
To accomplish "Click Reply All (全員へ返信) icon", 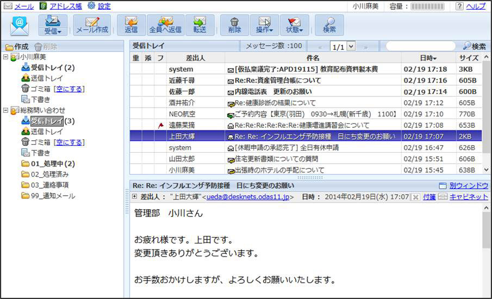I will (x=164, y=25).
